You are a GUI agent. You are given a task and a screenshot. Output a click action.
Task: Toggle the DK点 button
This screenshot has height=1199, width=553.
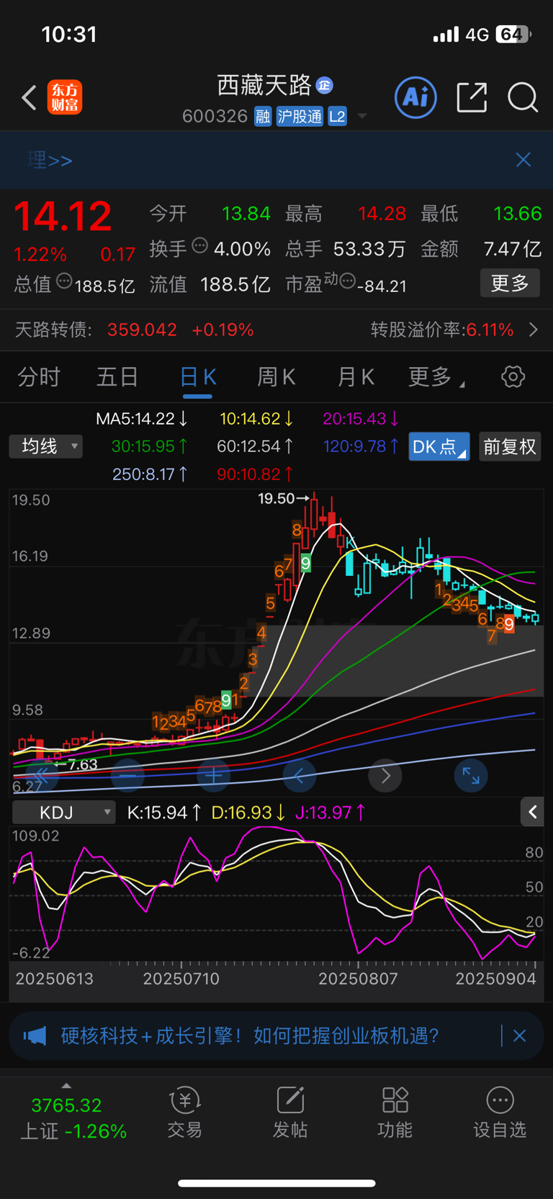(x=439, y=447)
